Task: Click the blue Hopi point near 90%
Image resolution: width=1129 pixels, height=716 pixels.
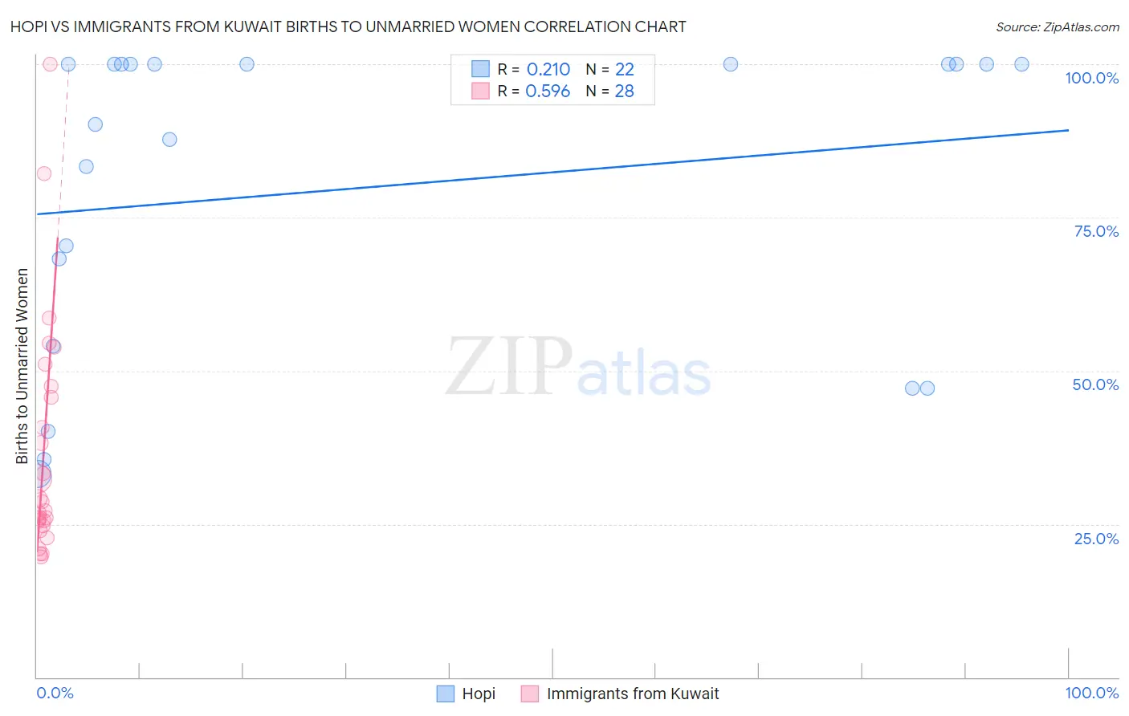Action: click(96, 124)
